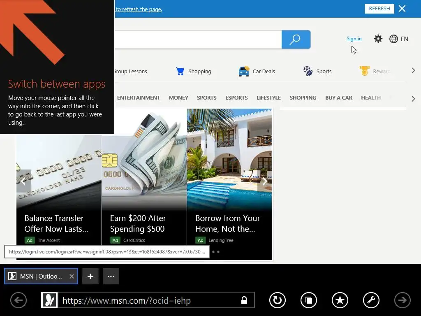
Task: Open MSN settings gear icon
Action: (378, 39)
